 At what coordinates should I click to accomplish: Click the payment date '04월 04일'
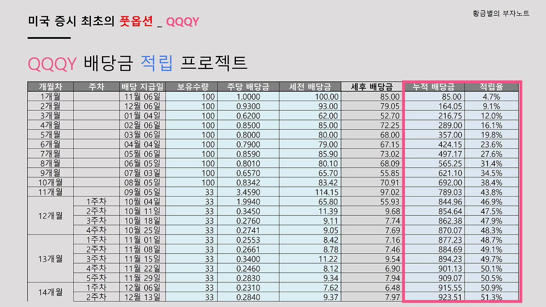[x=142, y=145]
